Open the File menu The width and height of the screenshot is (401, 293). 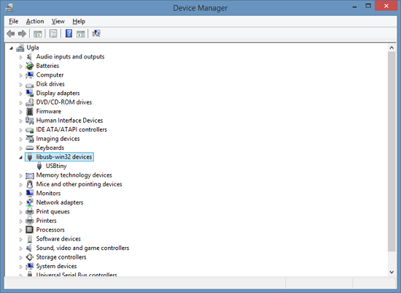click(x=14, y=21)
